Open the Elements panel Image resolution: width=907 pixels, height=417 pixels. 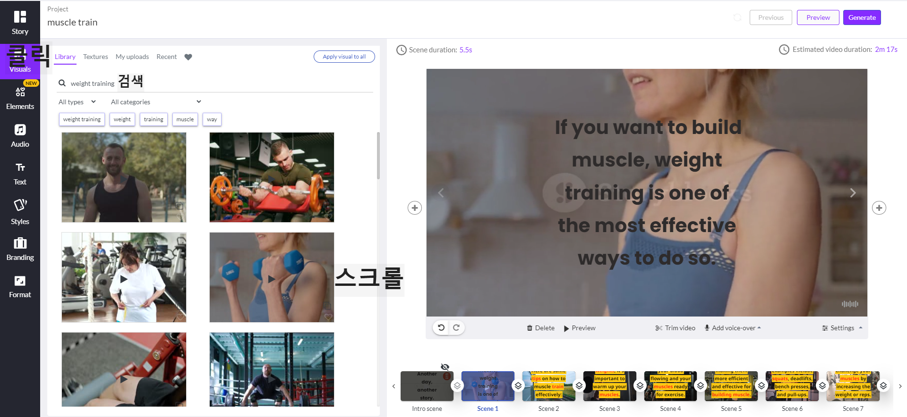(20, 98)
